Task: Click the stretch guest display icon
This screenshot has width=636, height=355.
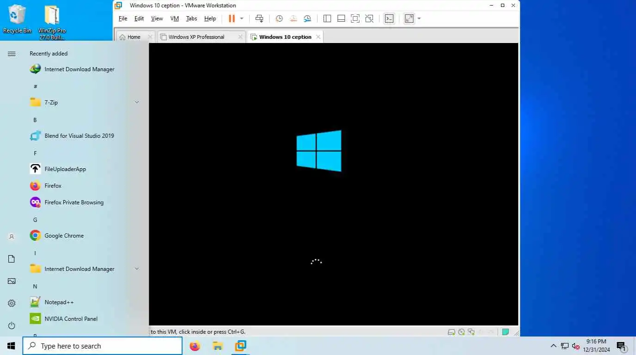Action: point(409,18)
